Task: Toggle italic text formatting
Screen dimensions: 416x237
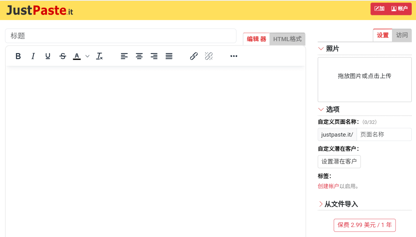Action: pos(33,56)
